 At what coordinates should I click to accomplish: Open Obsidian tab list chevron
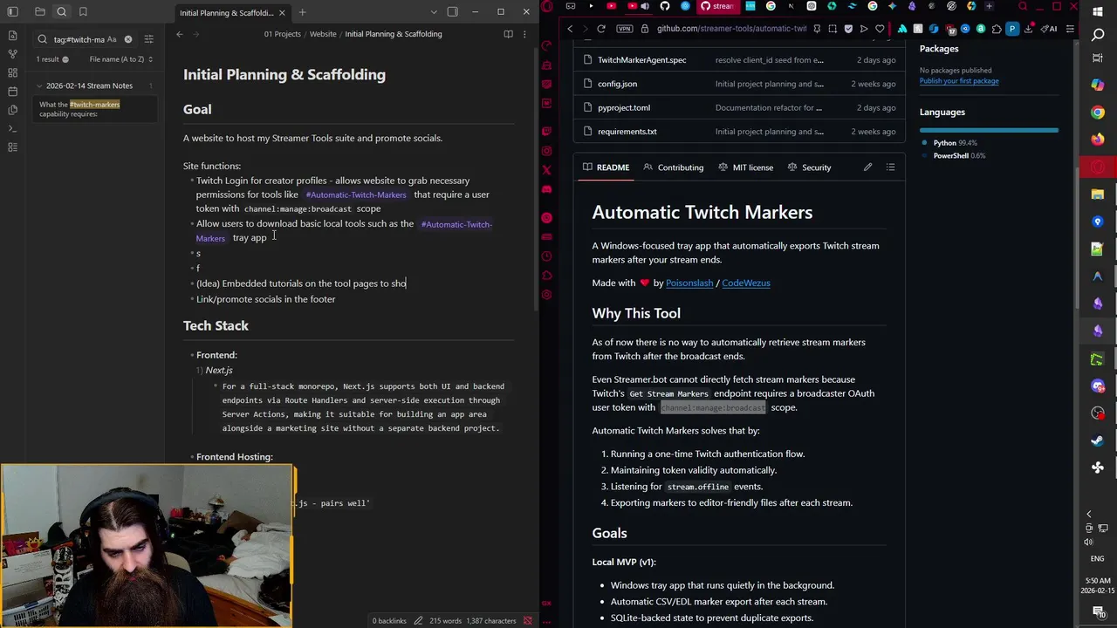click(x=434, y=12)
